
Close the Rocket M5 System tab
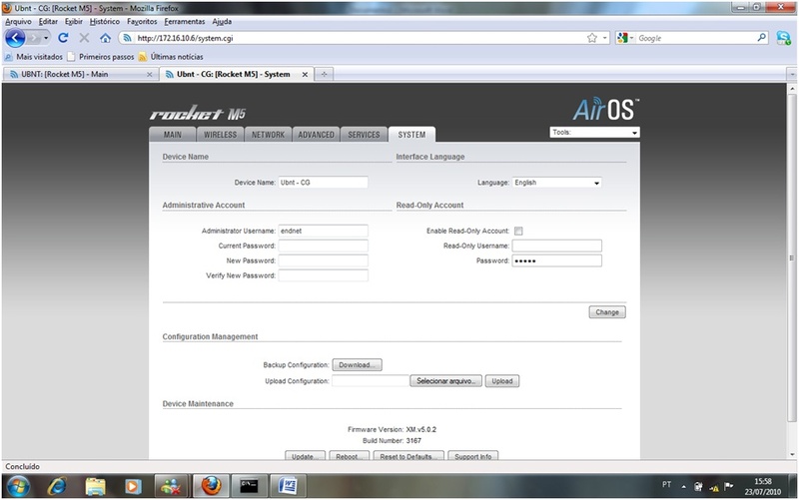point(305,74)
